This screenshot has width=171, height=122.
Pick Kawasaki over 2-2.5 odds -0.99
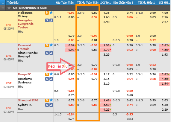pos(94,45)
